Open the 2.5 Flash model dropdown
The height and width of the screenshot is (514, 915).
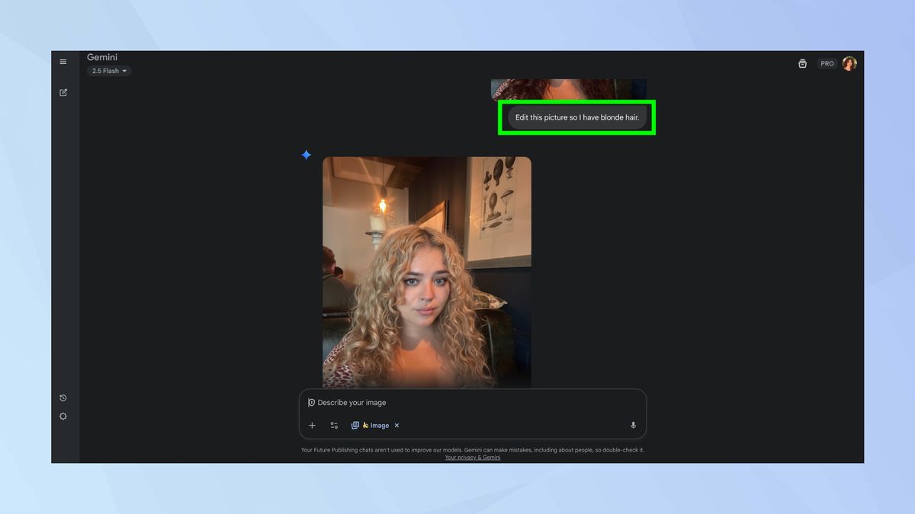click(x=108, y=70)
